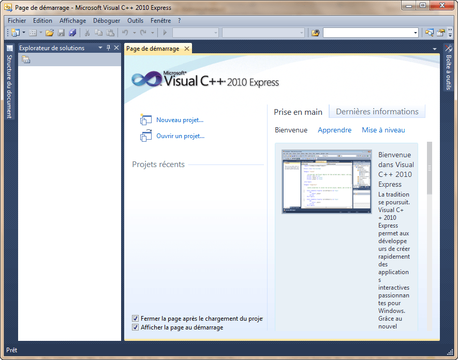Uncheck Fermer la page après le chargement
This screenshot has height=360, width=458.
tap(135, 318)
